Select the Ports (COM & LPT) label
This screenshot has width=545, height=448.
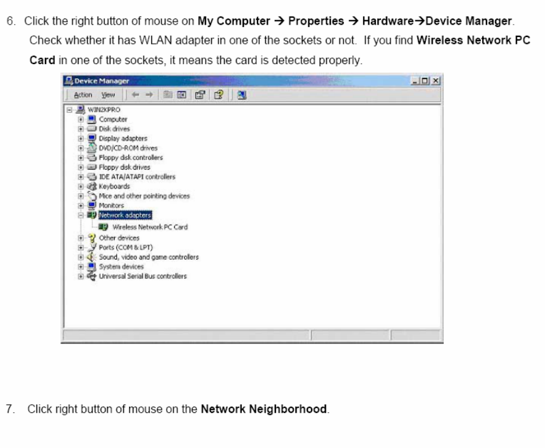126,247
